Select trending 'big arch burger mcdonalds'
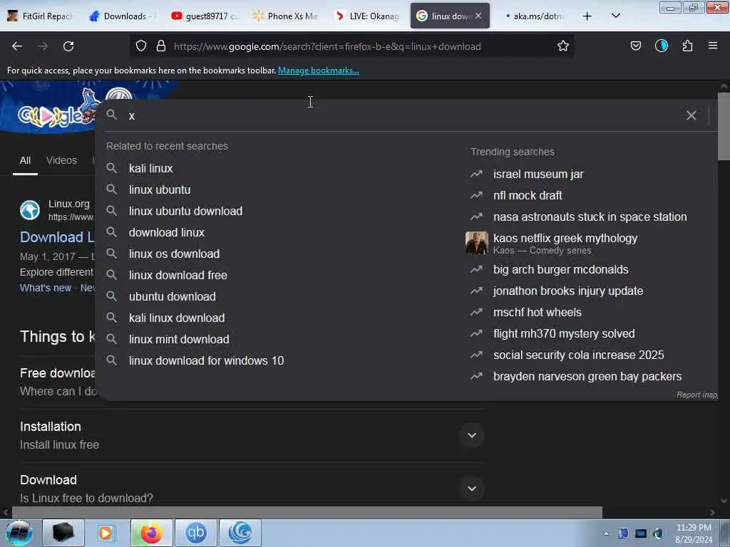Image resolution: width=730 pixels, height=547 pixels. point(560,270)
